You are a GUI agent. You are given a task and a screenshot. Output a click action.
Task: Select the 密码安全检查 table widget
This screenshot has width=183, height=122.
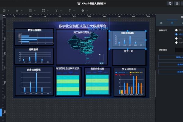click(98, 82)
